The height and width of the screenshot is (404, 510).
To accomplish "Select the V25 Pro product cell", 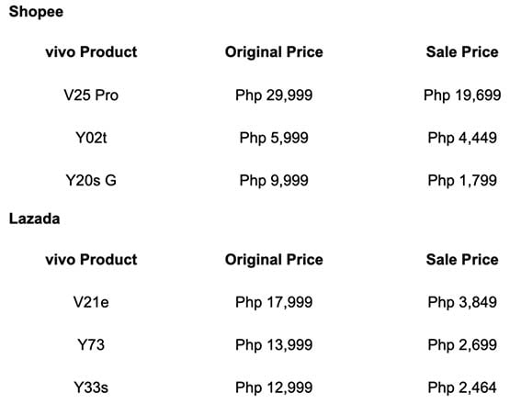I will pyautogui.click(x=91, y=95).
